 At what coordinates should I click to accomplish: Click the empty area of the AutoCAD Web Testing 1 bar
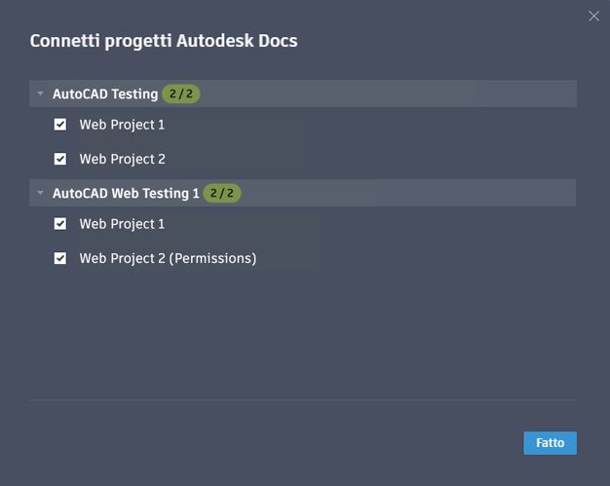(409, 193)
